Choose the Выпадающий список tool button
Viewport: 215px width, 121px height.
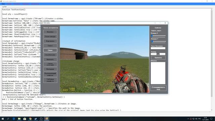pyautogui.click(x=50, y=74)
